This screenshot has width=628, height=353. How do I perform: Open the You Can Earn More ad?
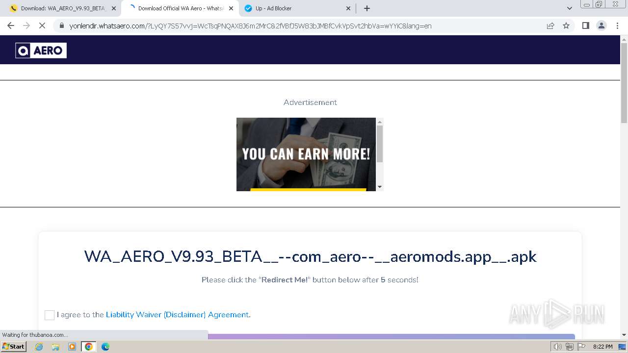[x=306, y=154]
